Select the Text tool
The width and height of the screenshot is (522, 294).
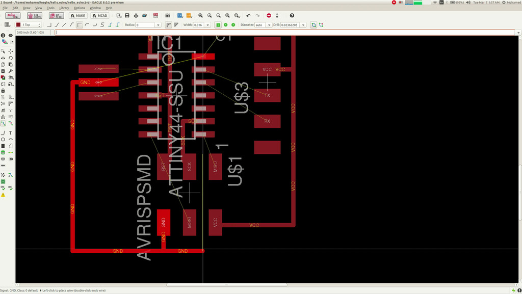pyautogui.click(x=11, y=132)
